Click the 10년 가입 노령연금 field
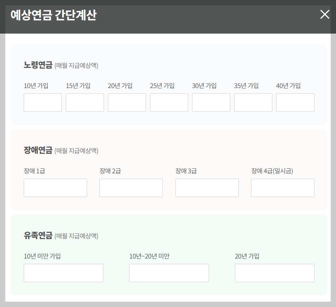This screenshot has height=307, width=336. (x=43, y=103)
